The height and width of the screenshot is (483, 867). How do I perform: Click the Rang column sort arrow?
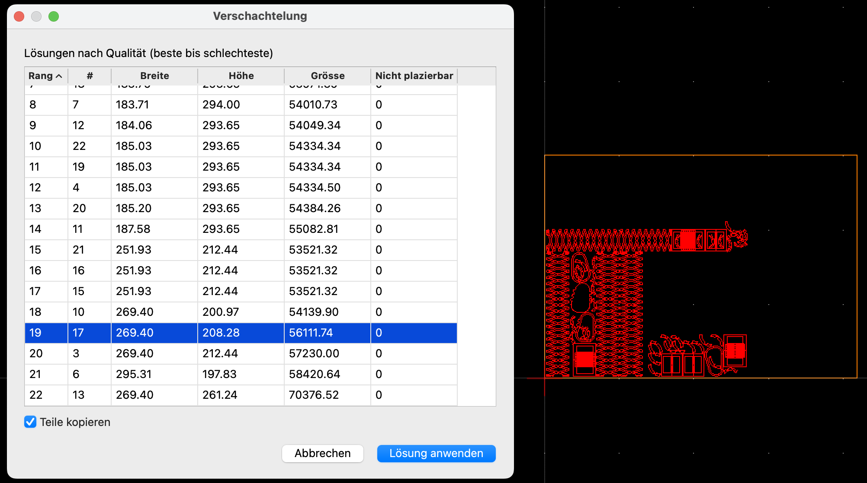click(x=59, y=76)
